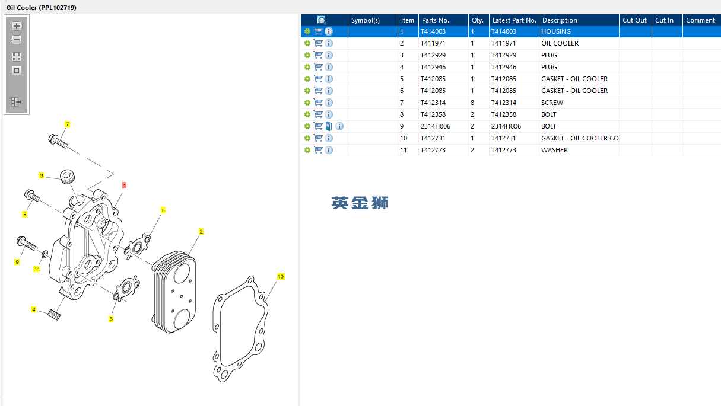This screenshot has height=406, width=721.
Task: Click GASKET - OIL COOLER CO description
Action: pyautogui.click(x=579, y=138)
